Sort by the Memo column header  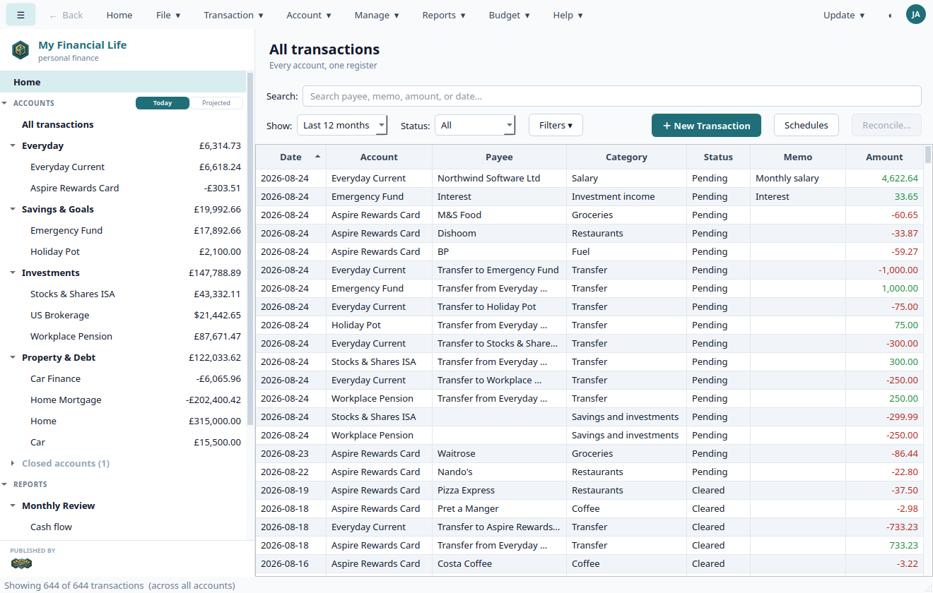pos(798,157)
